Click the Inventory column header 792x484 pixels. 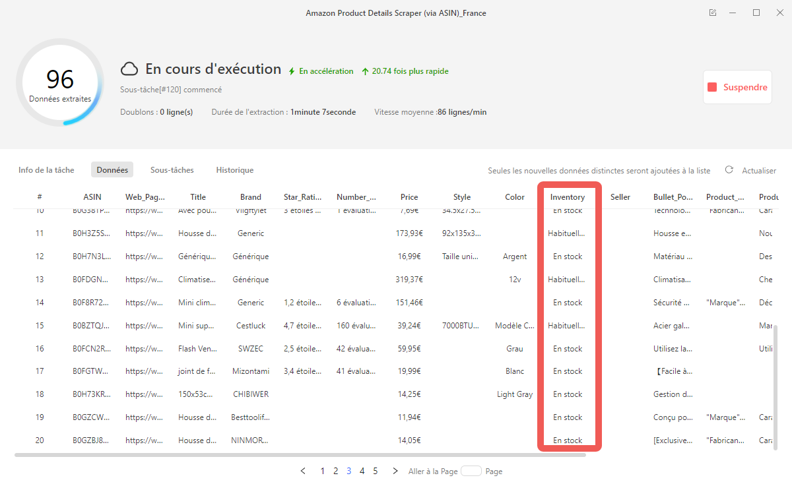point(568,197)
